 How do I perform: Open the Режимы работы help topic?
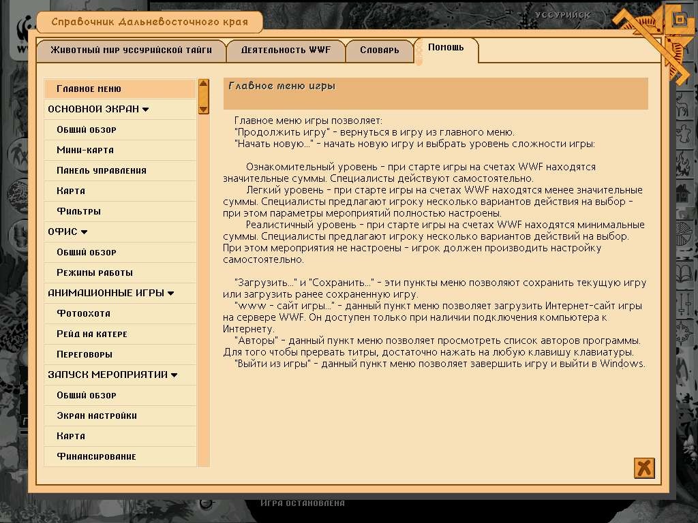[x=120, y=272]
